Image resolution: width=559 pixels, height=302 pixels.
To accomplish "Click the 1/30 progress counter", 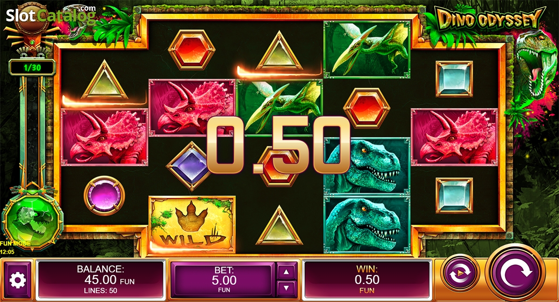I will [x=32, y=67].
